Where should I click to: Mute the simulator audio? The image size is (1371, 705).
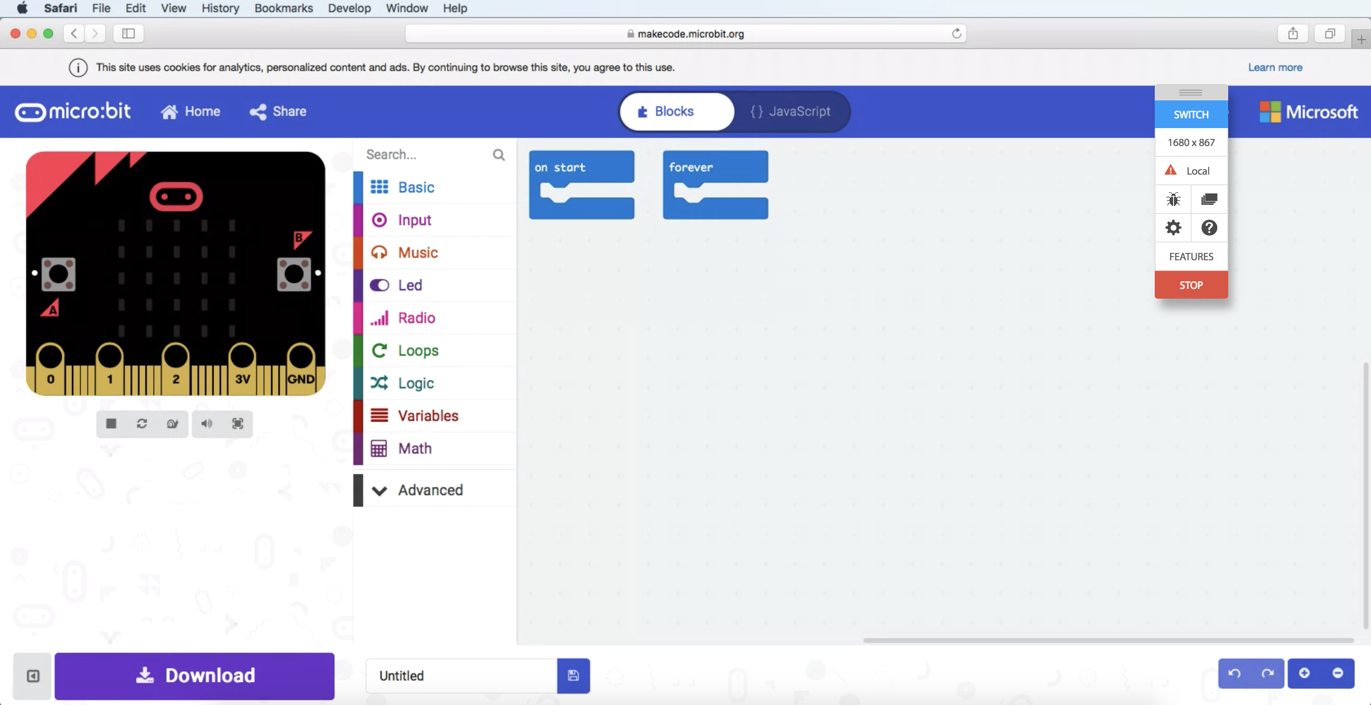click(206, 423)
